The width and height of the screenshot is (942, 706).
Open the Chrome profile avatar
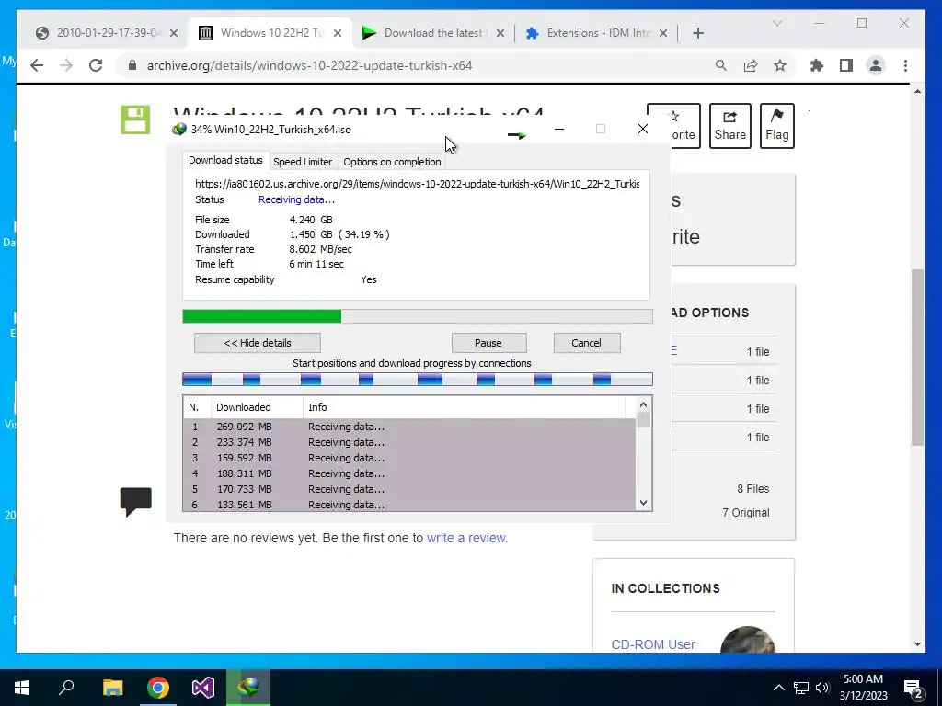[876, 65]
